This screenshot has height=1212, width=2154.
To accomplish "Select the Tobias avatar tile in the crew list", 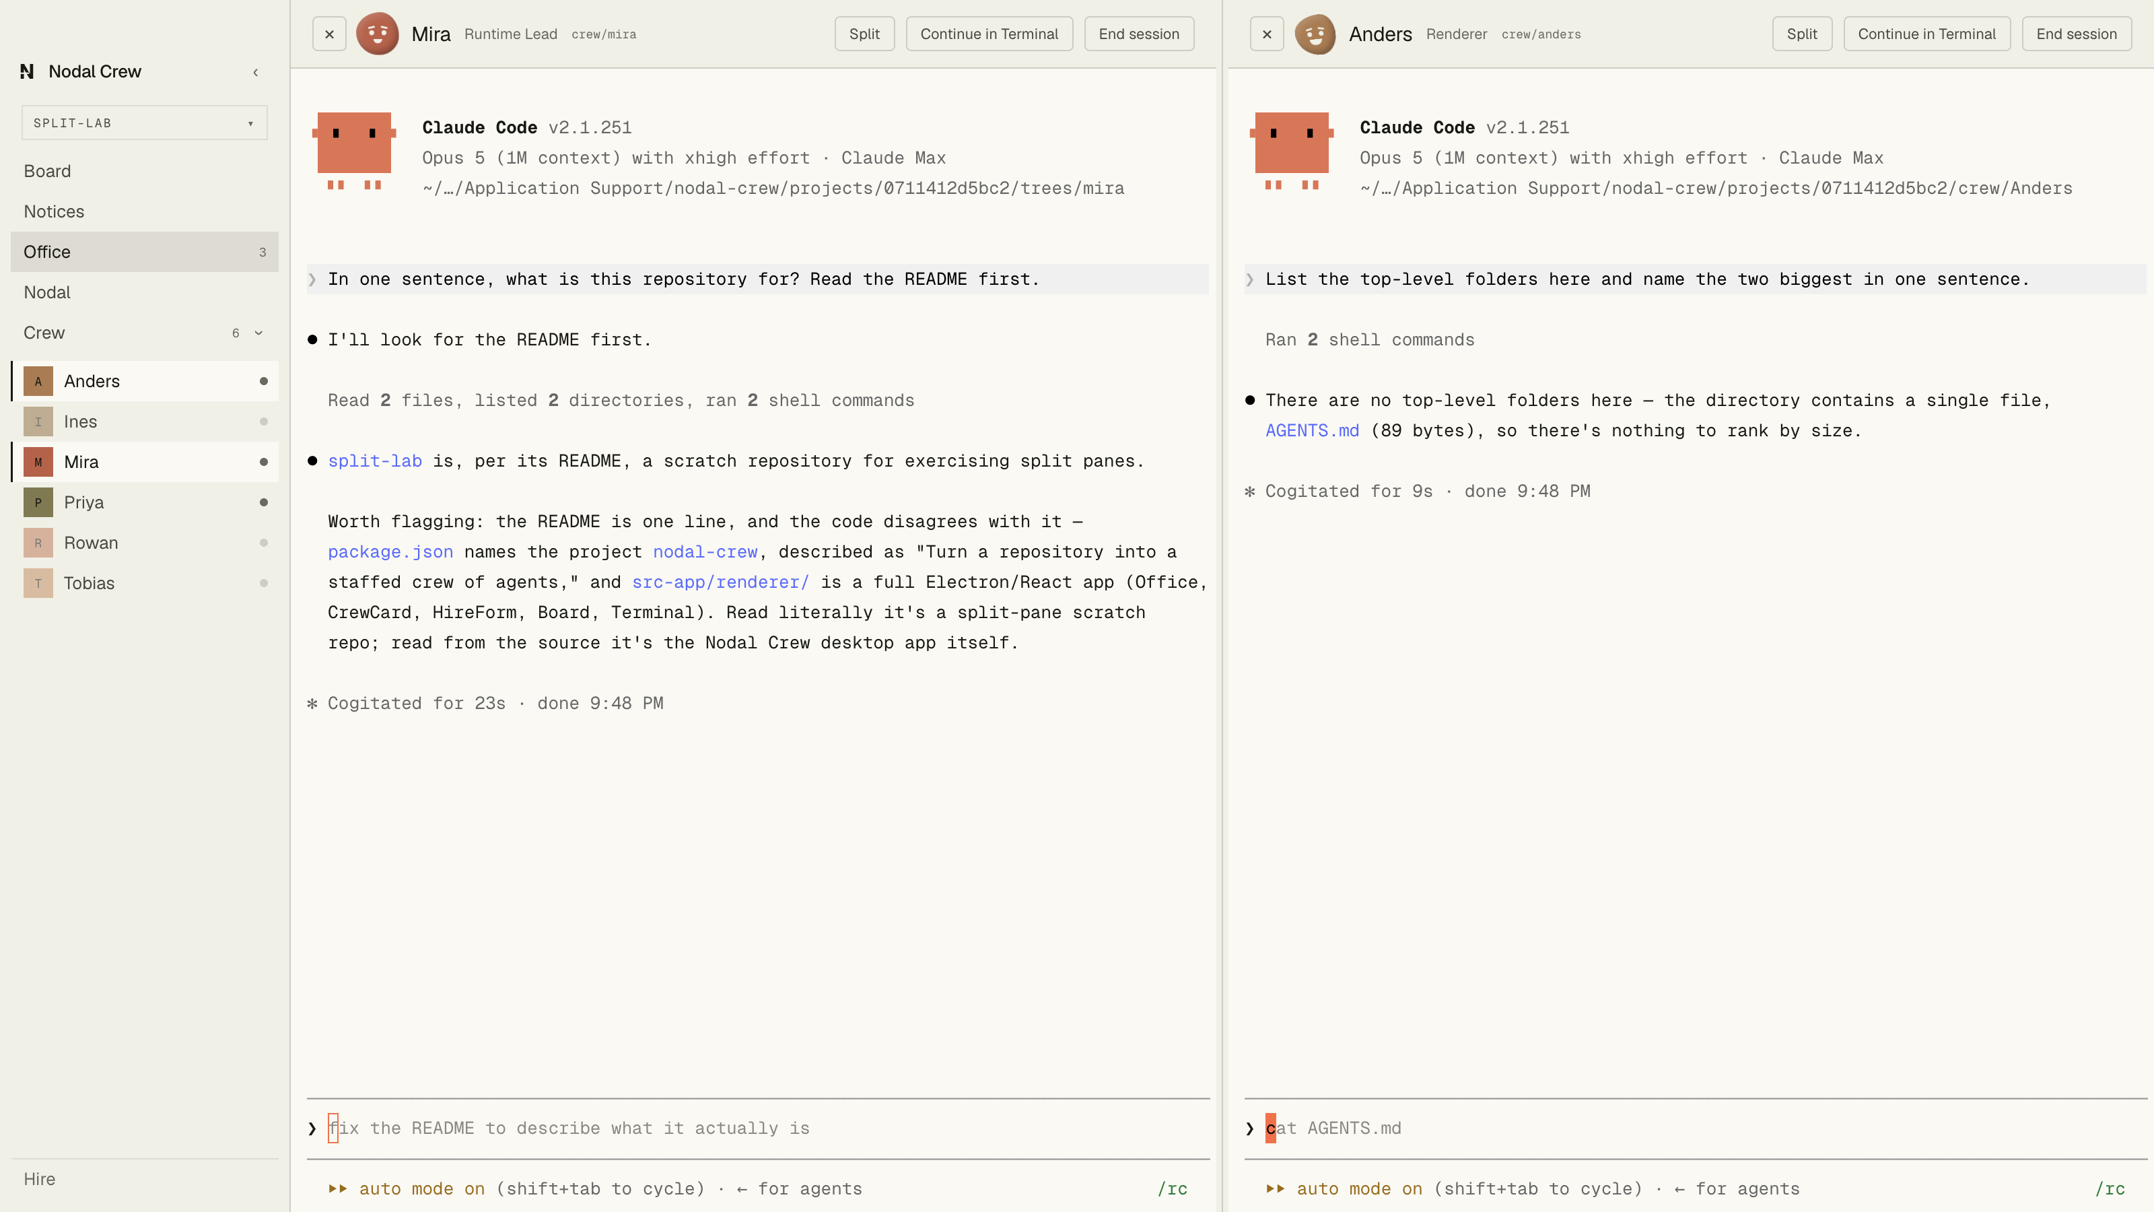I will pyautogui.click(x=38, y=583).
